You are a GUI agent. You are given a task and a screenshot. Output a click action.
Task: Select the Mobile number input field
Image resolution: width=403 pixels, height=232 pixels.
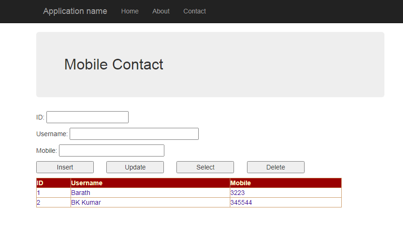tap(111, 150)
